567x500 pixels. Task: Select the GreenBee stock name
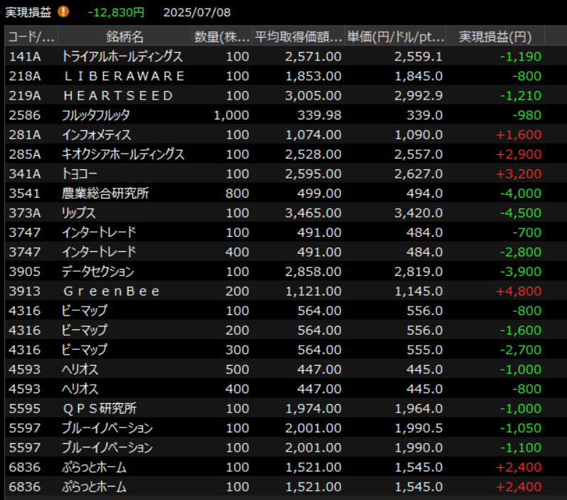click(x=112, y=291)
